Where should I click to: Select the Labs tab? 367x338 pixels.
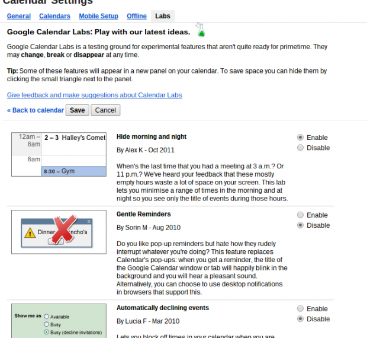coord(163,16)
